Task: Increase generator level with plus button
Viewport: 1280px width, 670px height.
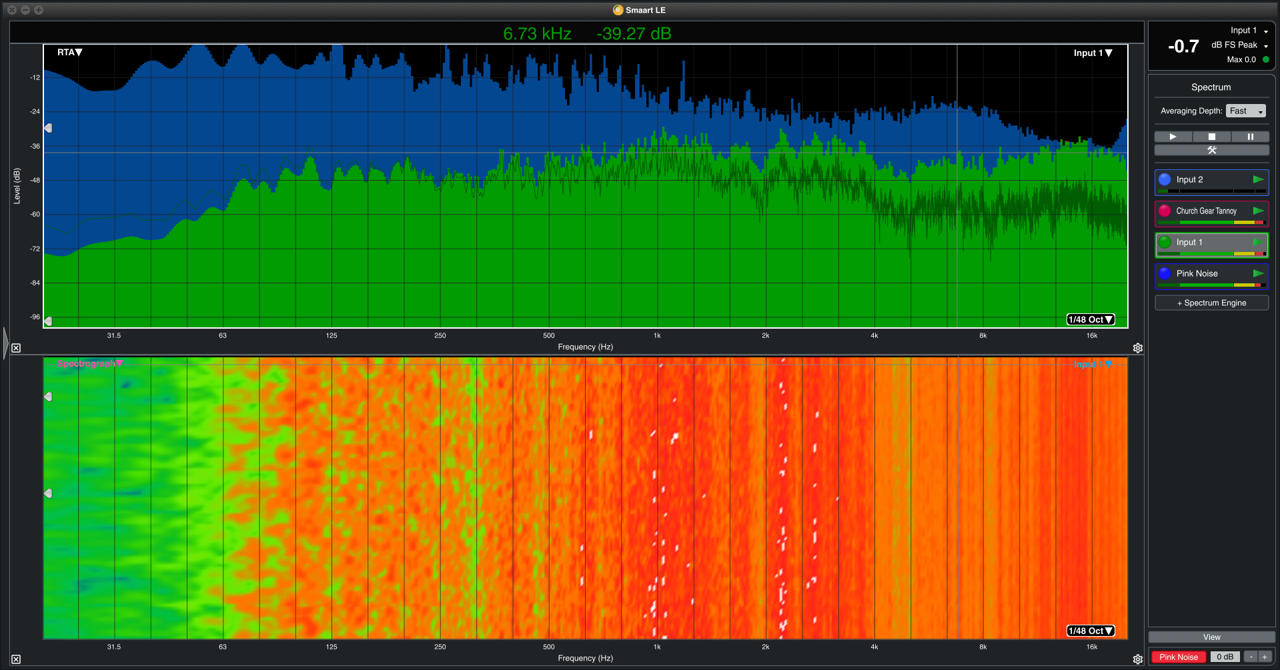Action: (x=1265, y=657)
